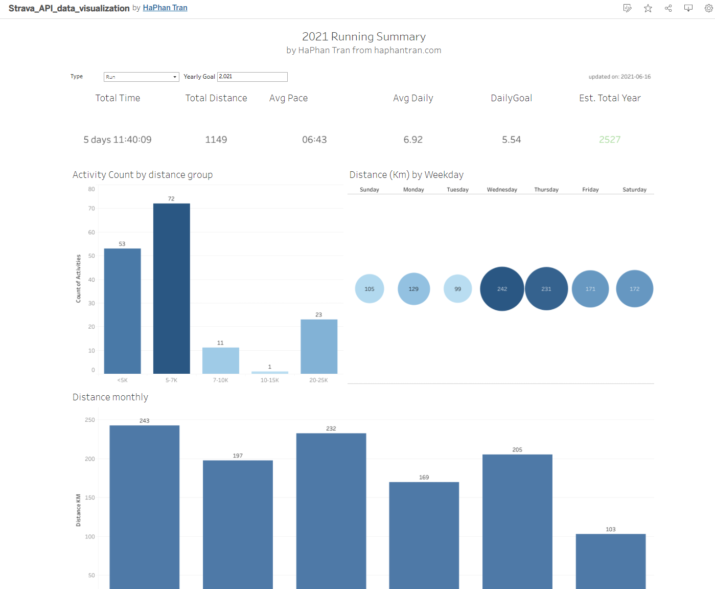Click the Friday column header

(x=590, y=190)
